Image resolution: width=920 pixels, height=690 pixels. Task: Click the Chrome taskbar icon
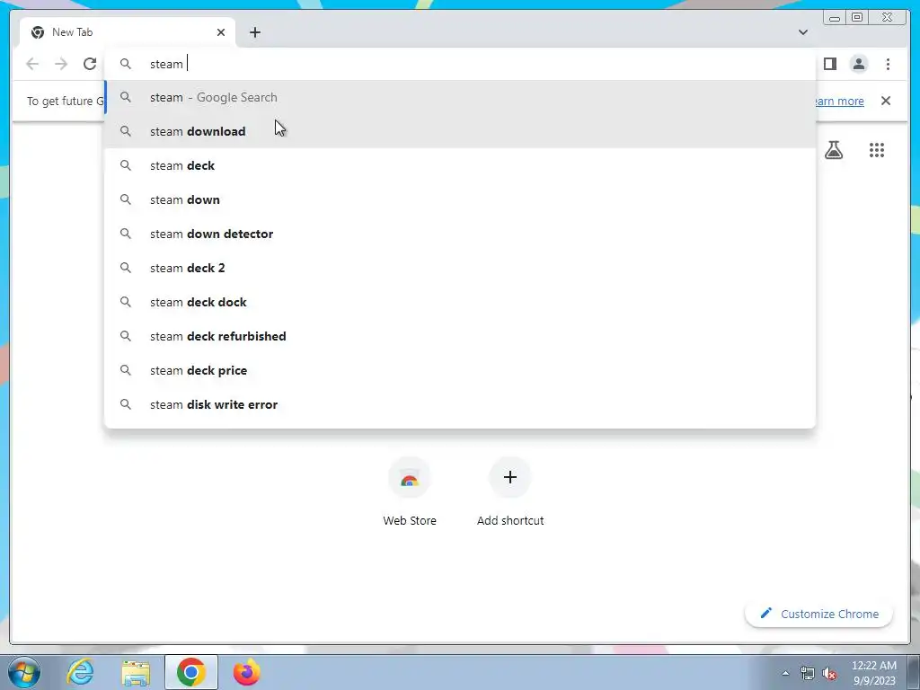click(191, 672)
